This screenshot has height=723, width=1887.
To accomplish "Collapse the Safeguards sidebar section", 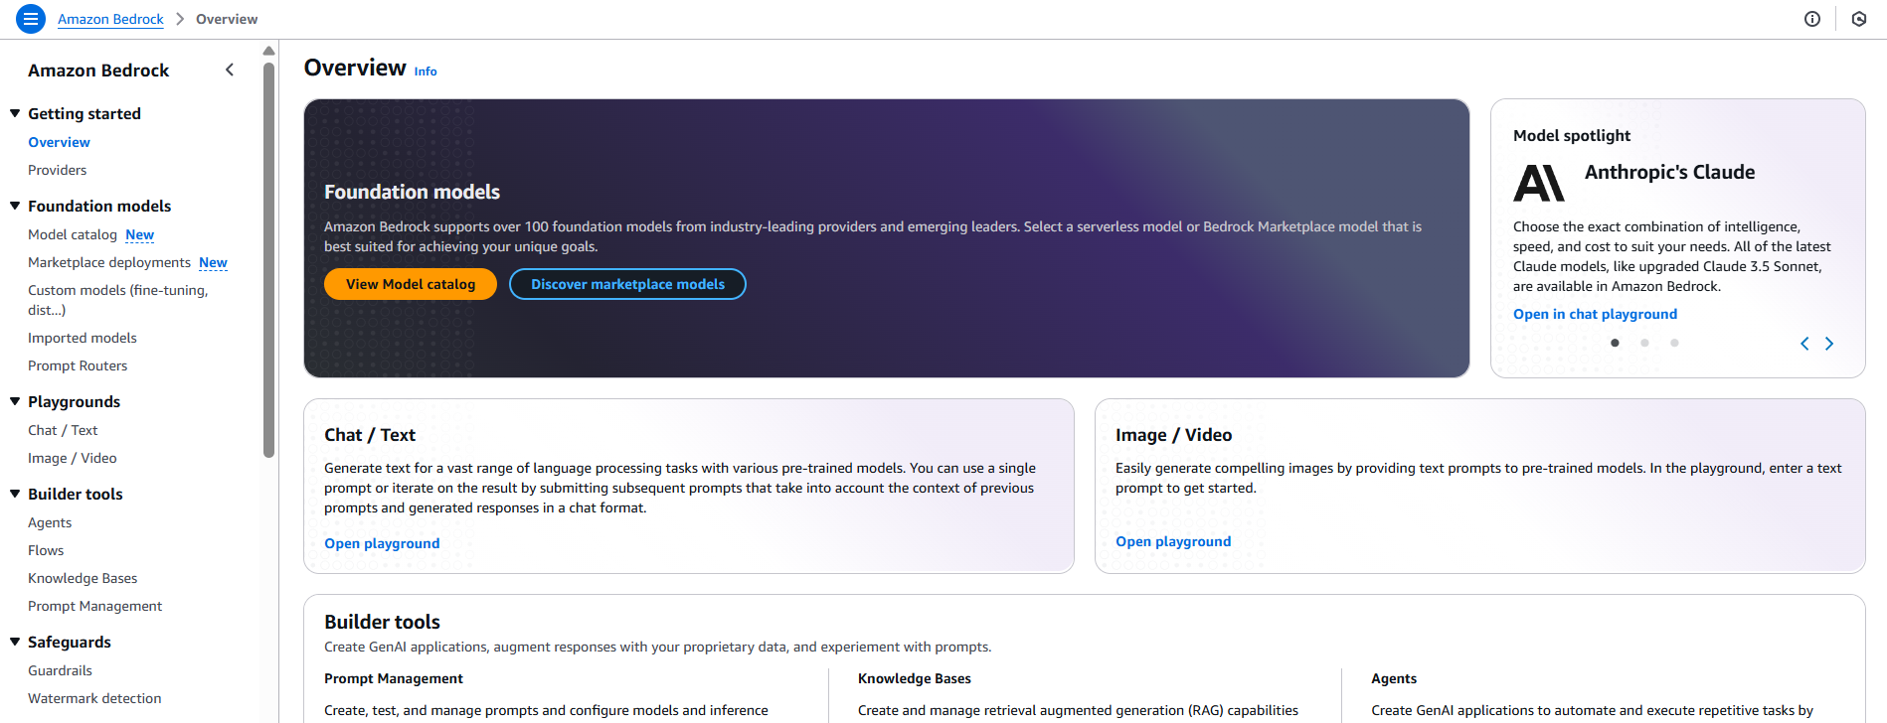I will point(15,642).
